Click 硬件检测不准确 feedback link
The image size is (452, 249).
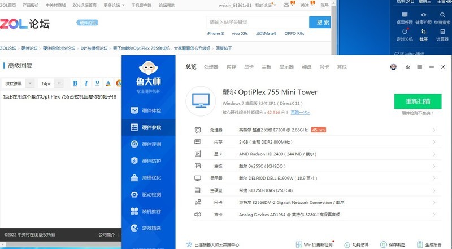click(x=418, y=113)
